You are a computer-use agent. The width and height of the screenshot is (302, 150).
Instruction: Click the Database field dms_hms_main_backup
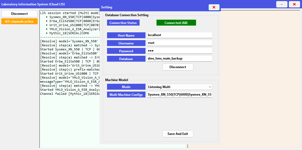pos(180,59)
